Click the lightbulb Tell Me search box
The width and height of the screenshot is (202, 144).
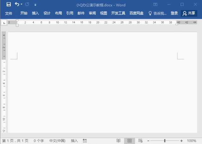click(x=157, y=13)
